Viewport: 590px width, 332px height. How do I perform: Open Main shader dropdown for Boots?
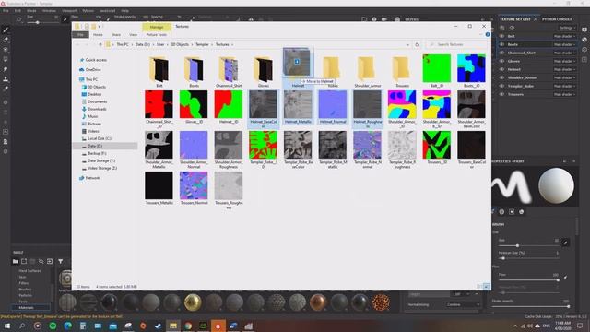point(564,44)
